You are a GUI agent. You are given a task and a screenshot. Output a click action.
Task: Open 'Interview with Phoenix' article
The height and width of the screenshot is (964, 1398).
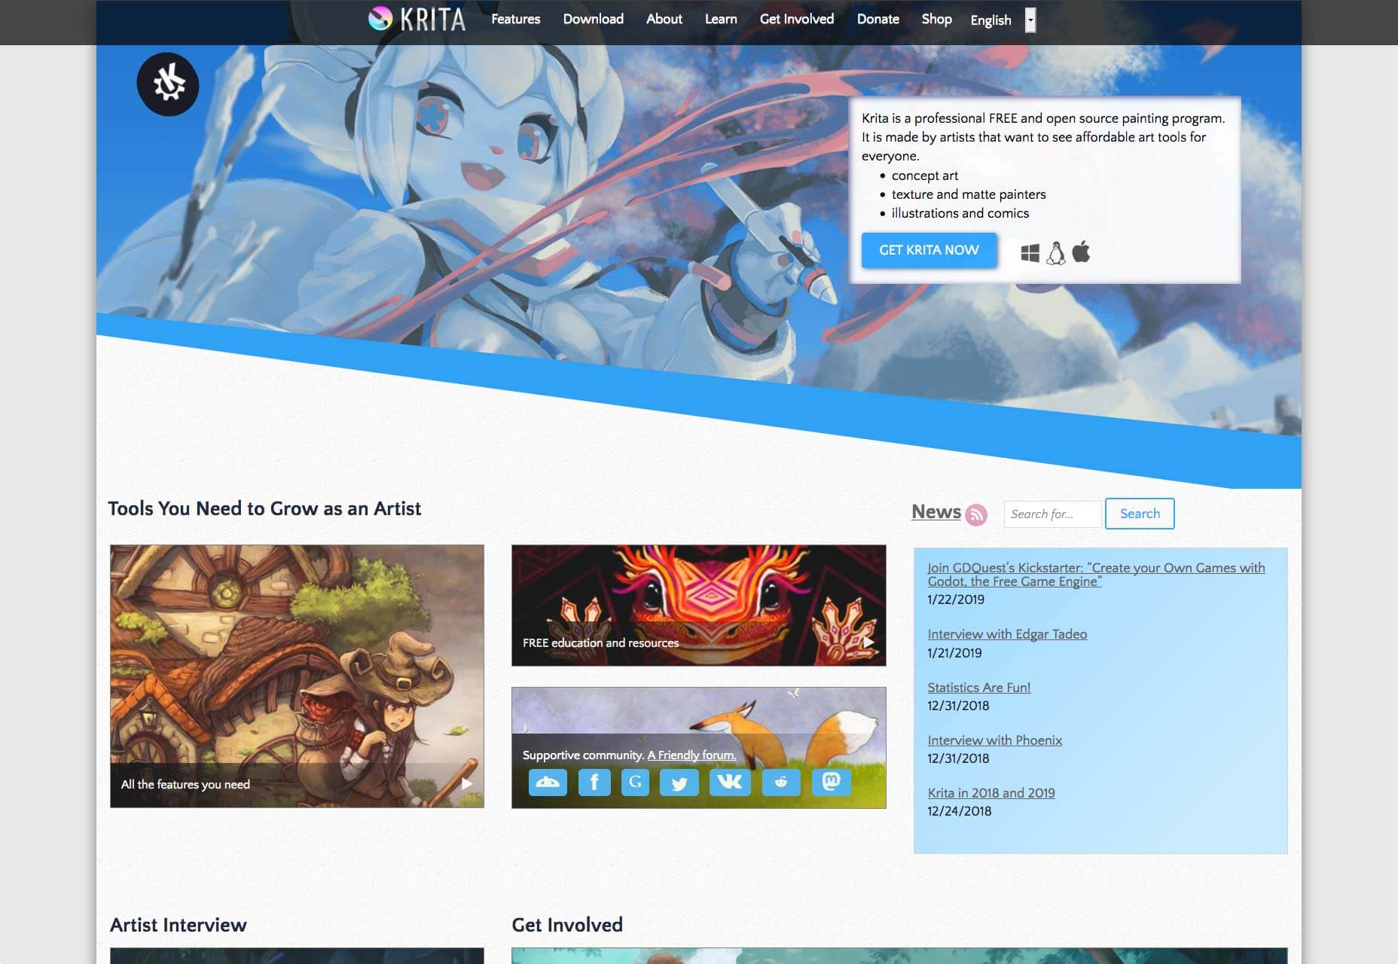994,740
